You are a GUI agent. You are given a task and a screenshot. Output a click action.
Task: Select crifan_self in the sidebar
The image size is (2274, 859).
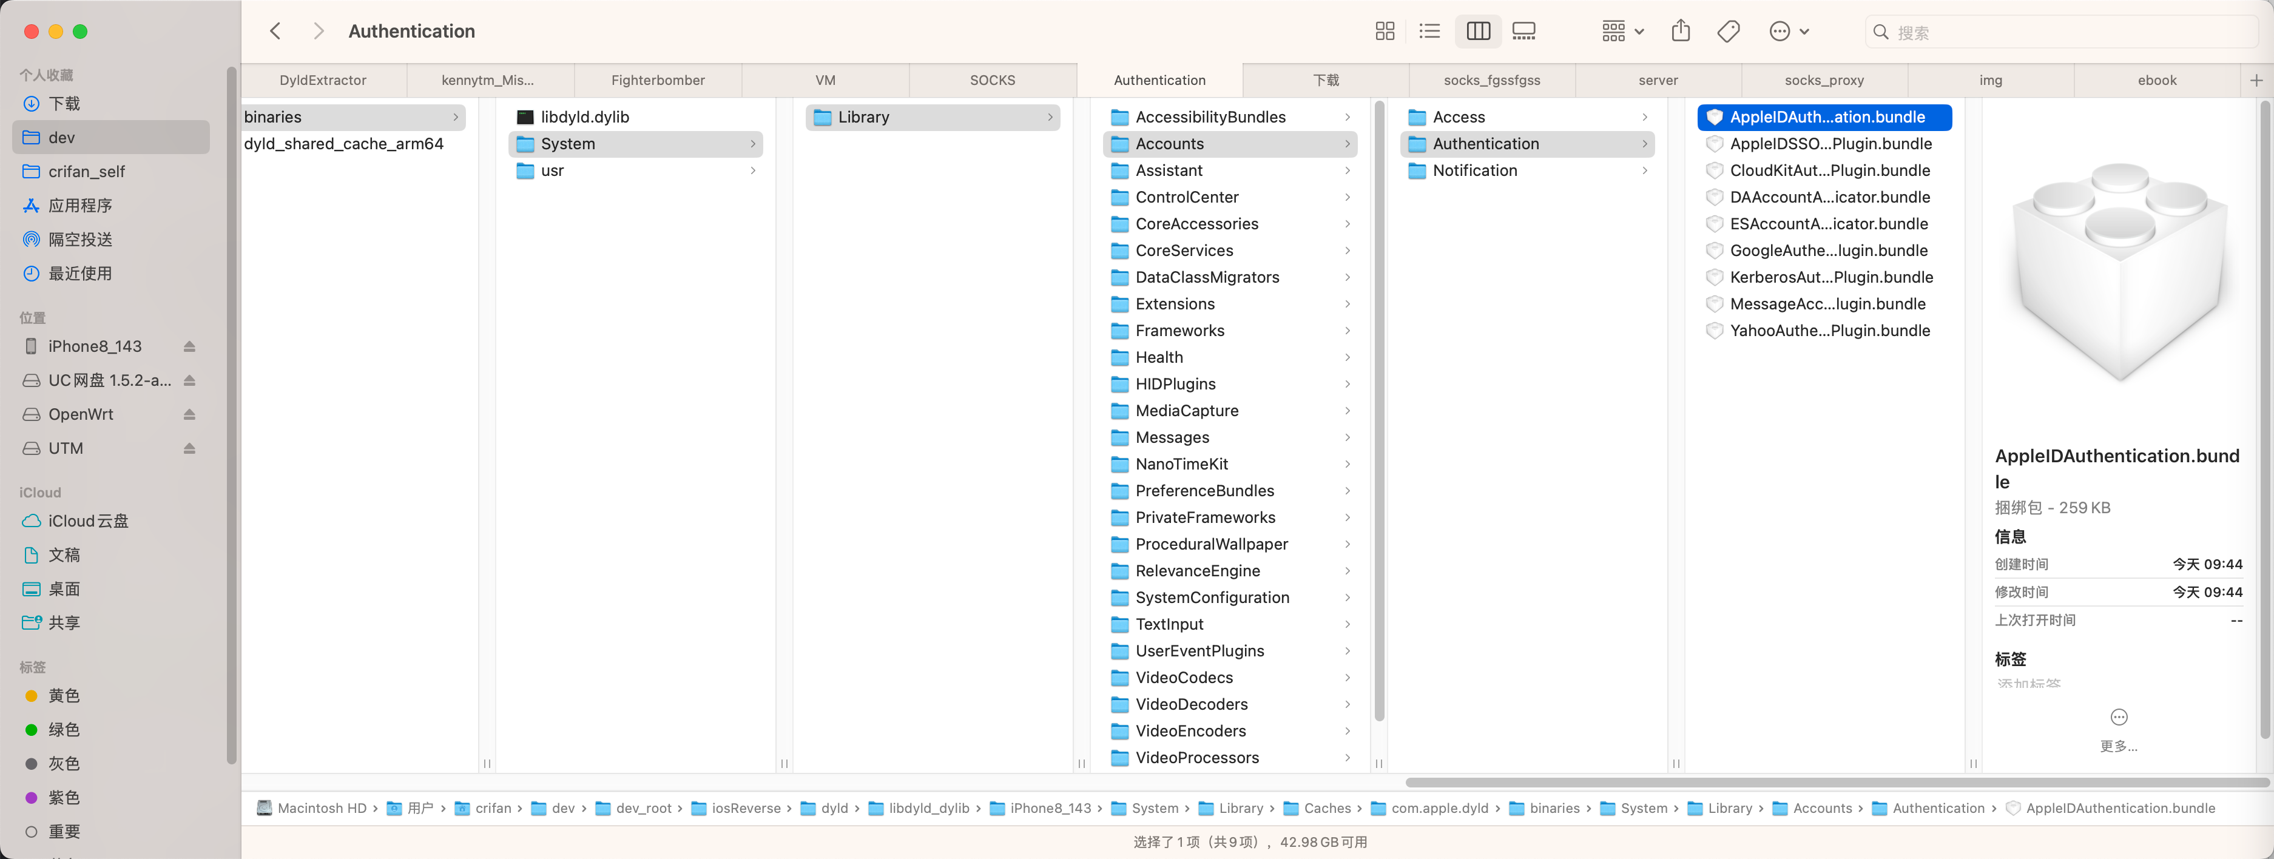tap(111, 171)
